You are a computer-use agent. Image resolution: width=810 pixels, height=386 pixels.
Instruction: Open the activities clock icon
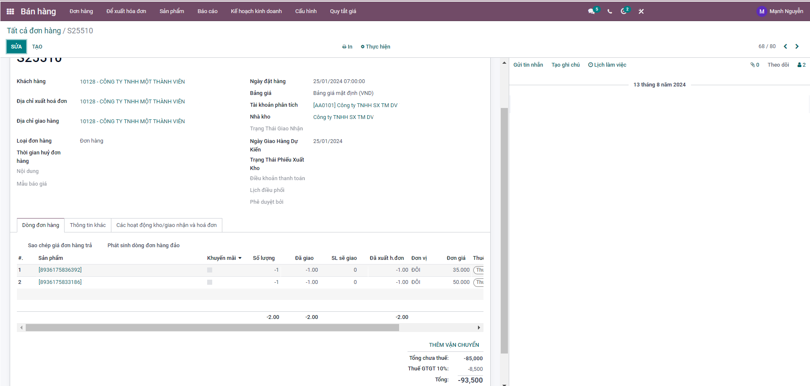624,11
